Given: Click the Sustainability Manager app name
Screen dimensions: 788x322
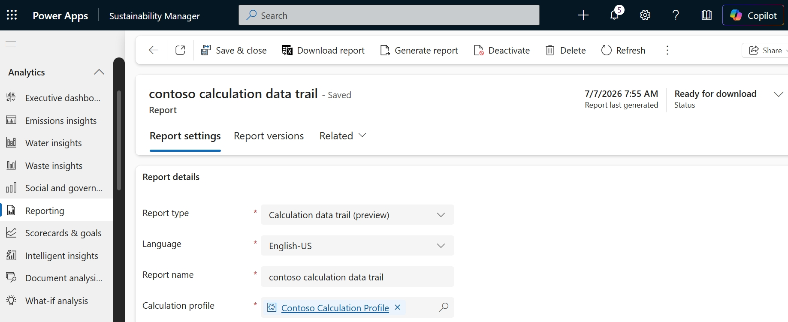Looking at the screenshot, I should (154, 16).
